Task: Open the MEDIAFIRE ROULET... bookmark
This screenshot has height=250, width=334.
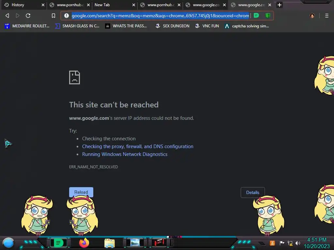Action: pyautogui.click(x=27, y=26)
